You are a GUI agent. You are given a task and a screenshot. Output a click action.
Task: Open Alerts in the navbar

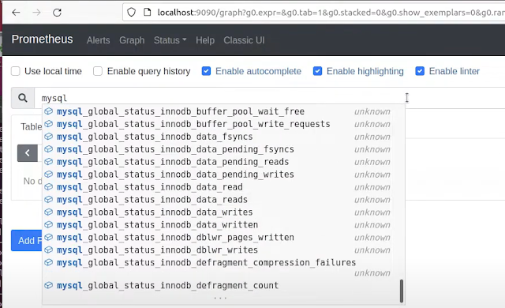point(98,40)
